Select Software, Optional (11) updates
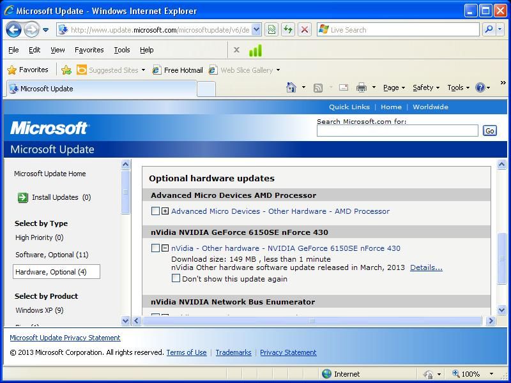The width and height of the screenshot is (511, 383). tap(52, 255)
